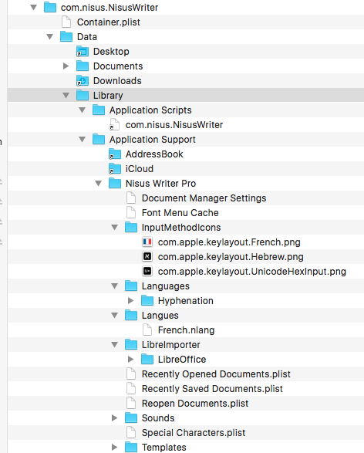Expand the Templates folder

pos(115,448)
